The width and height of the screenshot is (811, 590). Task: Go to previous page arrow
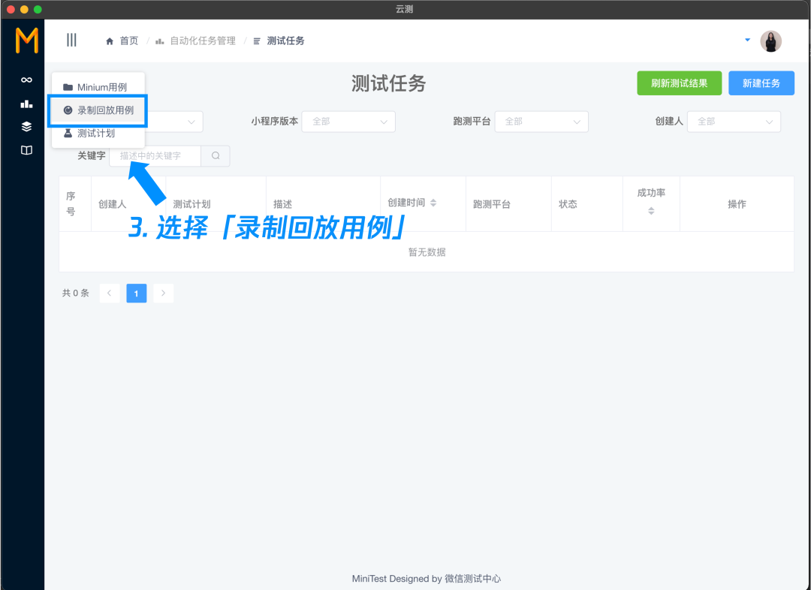click(x=110, y=293)
